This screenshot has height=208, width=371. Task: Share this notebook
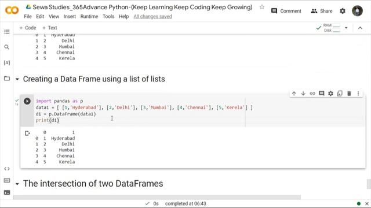click(x=322, y=11)
